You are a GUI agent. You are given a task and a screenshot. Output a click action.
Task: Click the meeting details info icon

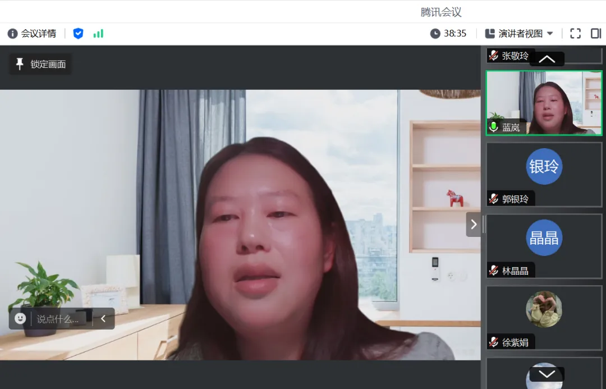[x=12, y=34]
